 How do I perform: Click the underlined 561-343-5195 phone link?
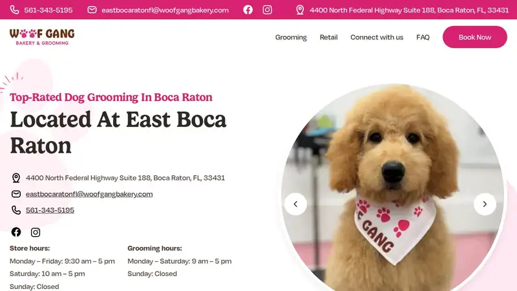pos(50,210)
